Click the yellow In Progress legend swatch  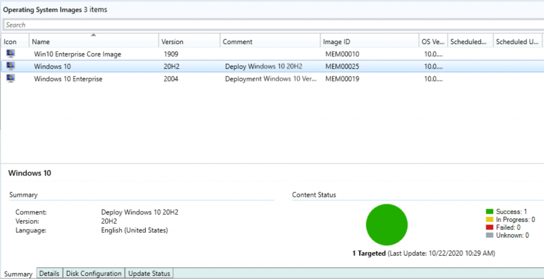(489, 220)
